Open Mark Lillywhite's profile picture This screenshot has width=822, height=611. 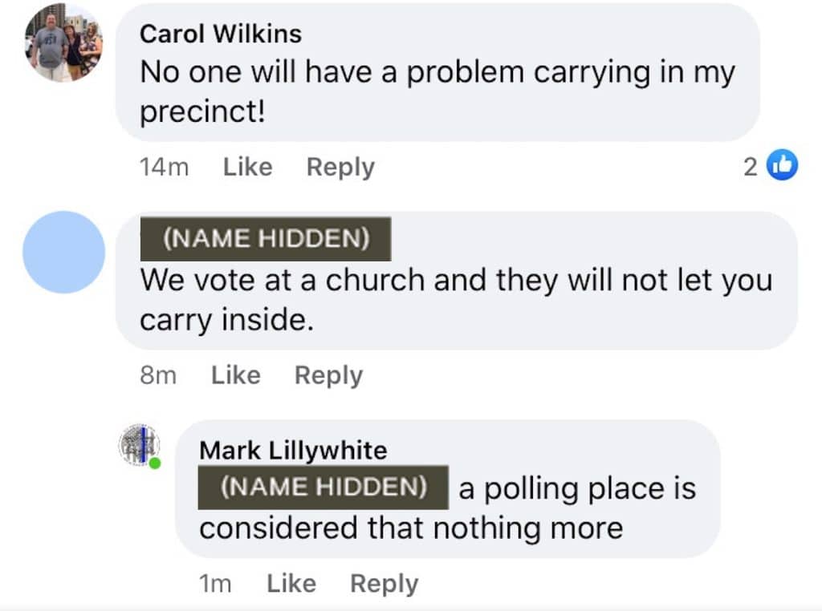coord(139,443)
